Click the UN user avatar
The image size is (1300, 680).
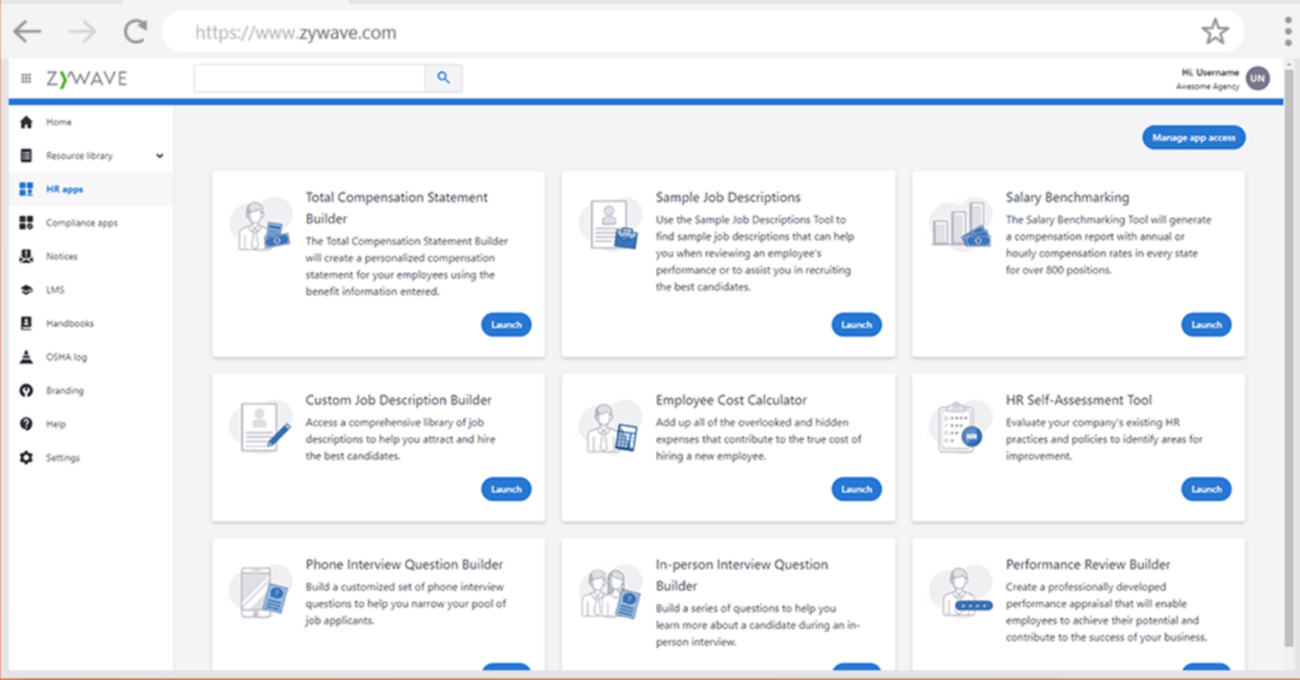[1258, 77]
